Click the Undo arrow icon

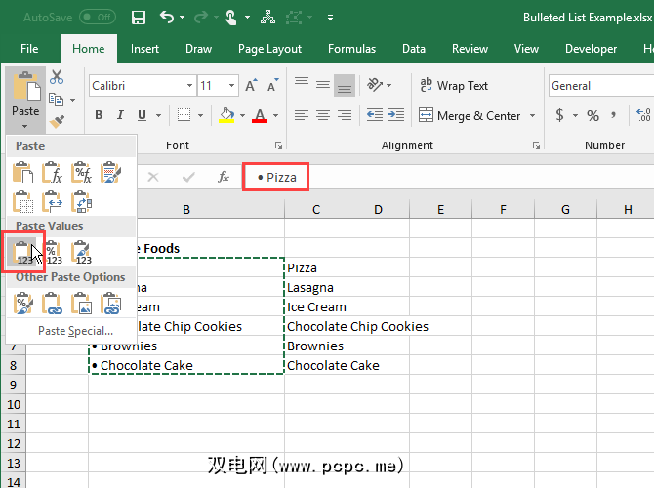[x=167, y=18]
